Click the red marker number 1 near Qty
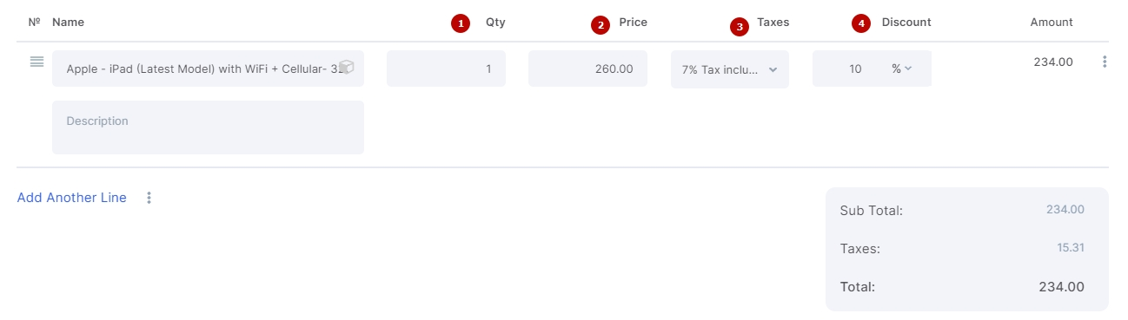1128x320 pixels. [x=461, y=24]
